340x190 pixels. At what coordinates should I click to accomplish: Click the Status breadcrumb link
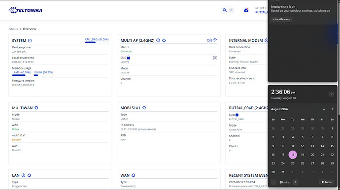13,29
